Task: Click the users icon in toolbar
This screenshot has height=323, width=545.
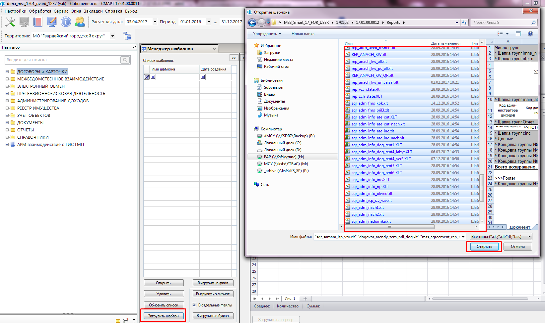Action: coord(80,22)
